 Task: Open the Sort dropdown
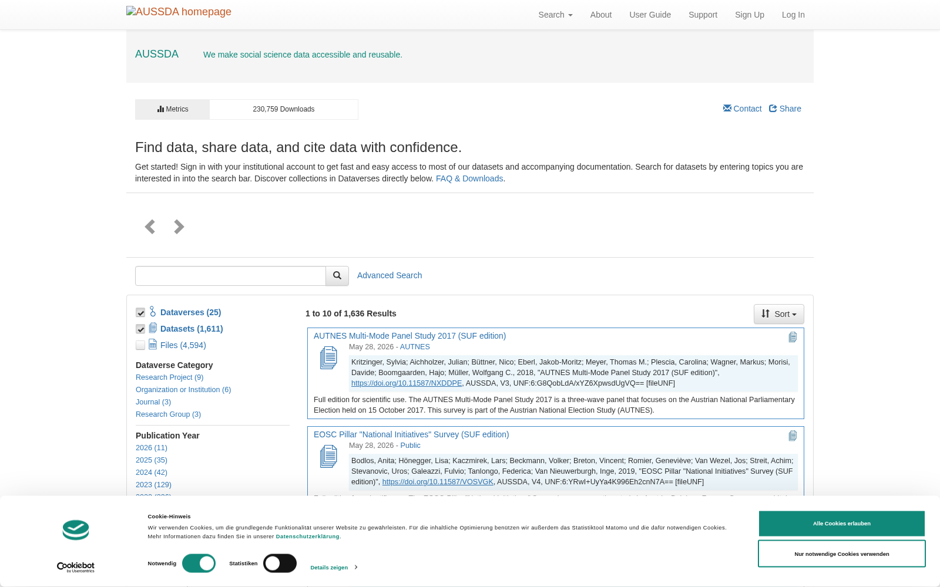(x=779, y=314)
